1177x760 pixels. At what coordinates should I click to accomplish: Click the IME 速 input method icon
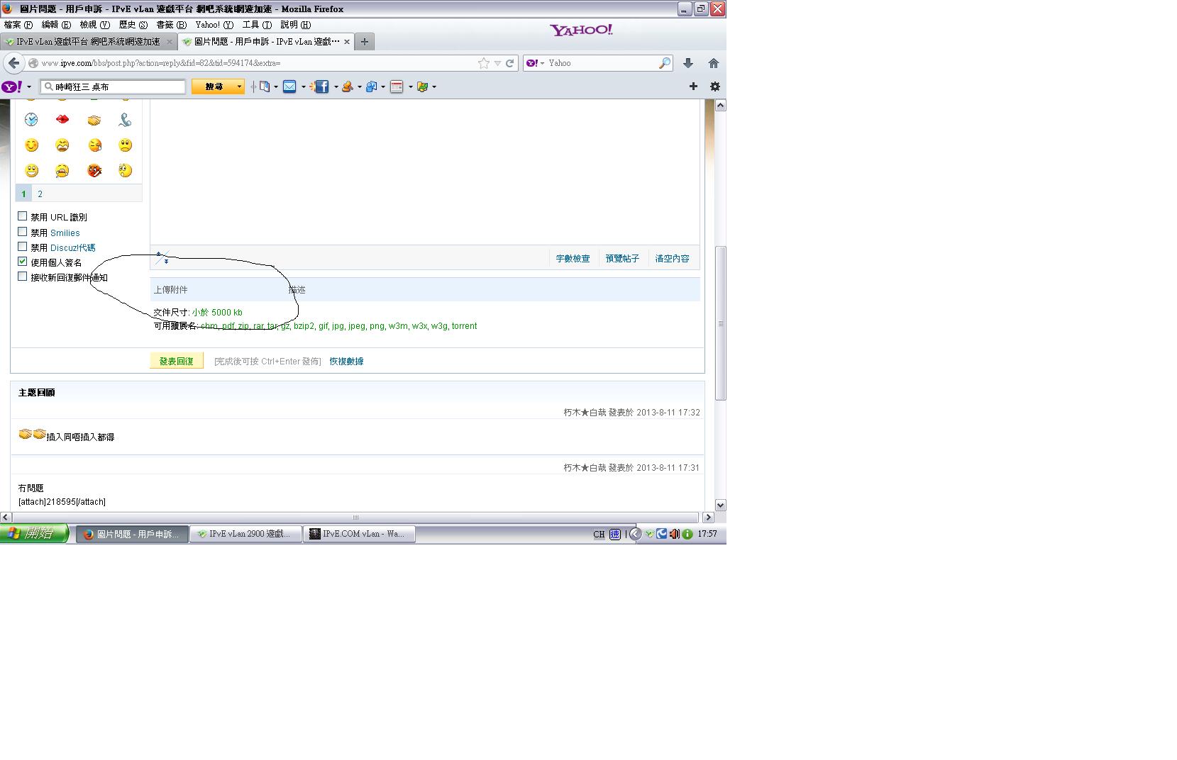(x=614, y=534)
